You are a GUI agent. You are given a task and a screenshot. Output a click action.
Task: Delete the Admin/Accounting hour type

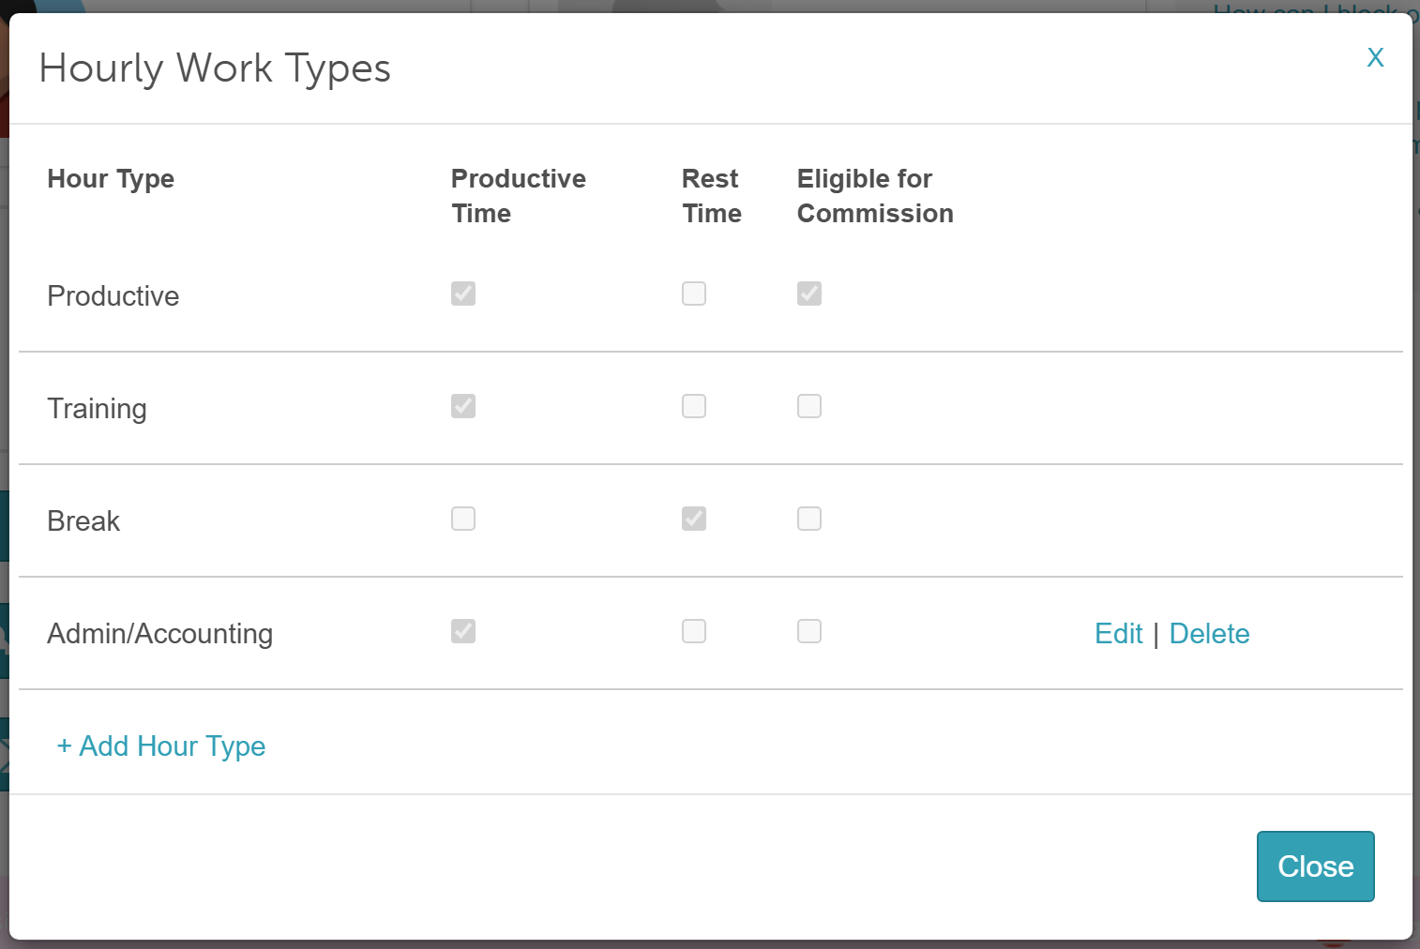1209,634
